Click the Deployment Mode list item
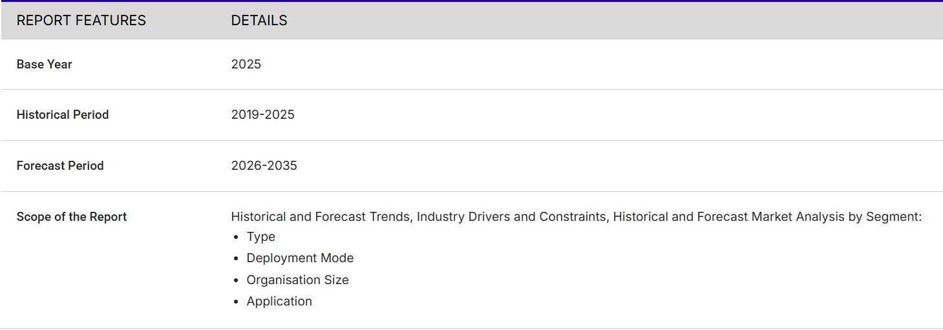The height and width of the screenshot is (330, 943). pyautogui.click(x=300, y=258)
